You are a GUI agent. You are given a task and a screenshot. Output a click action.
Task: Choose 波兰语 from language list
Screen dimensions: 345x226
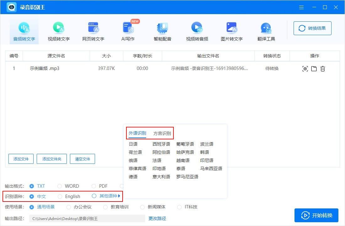(x=207, y=144)
